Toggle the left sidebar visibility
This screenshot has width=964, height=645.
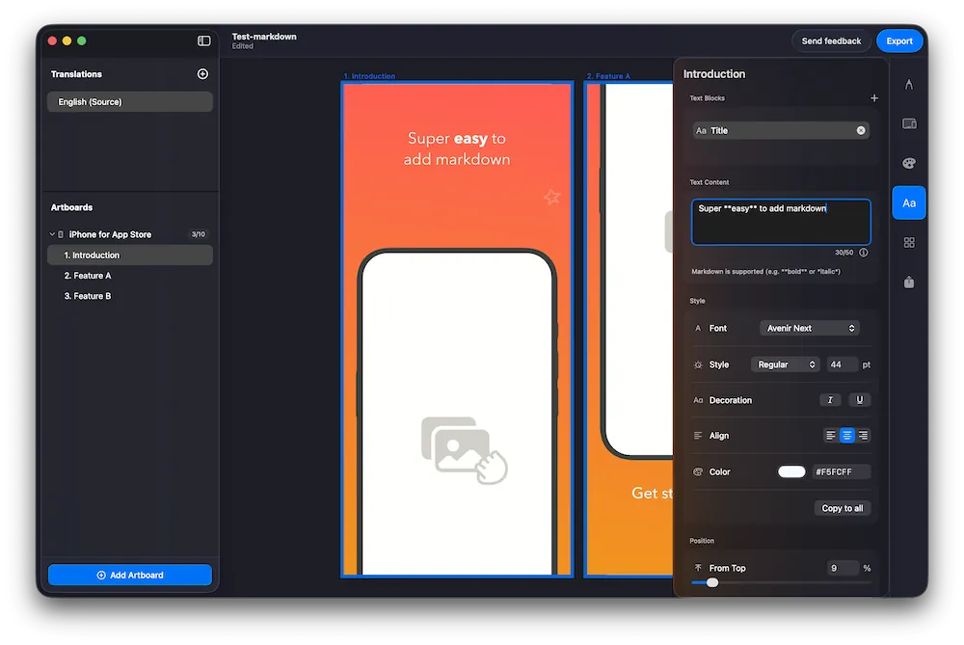[x=203, y=40]
